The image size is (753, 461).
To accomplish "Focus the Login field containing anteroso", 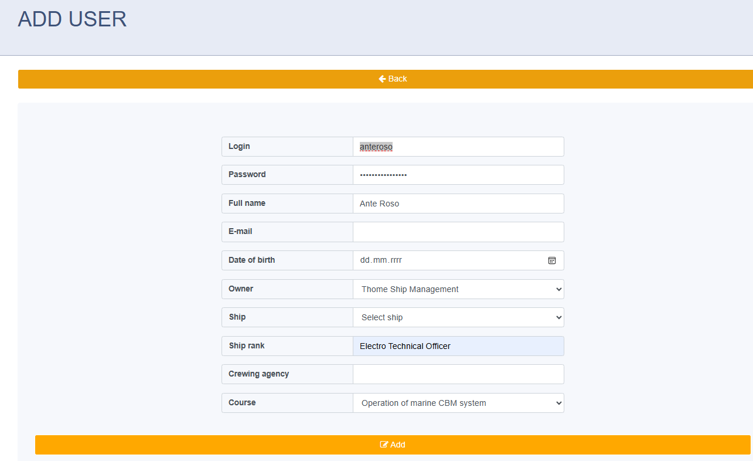I will pyautogui.click(x=458, y=147).
